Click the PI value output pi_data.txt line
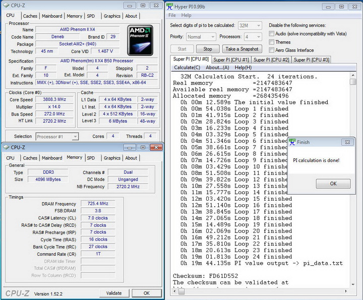Image resolution: width=363 pixels, height=300 pixels. [262, 263]
